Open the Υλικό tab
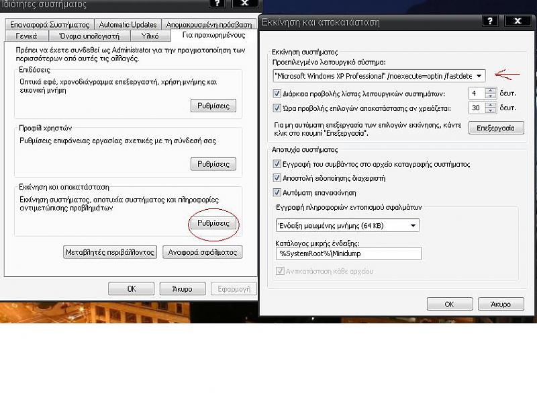This screenshot has height=398, width=537. click(x=150, y=36)
